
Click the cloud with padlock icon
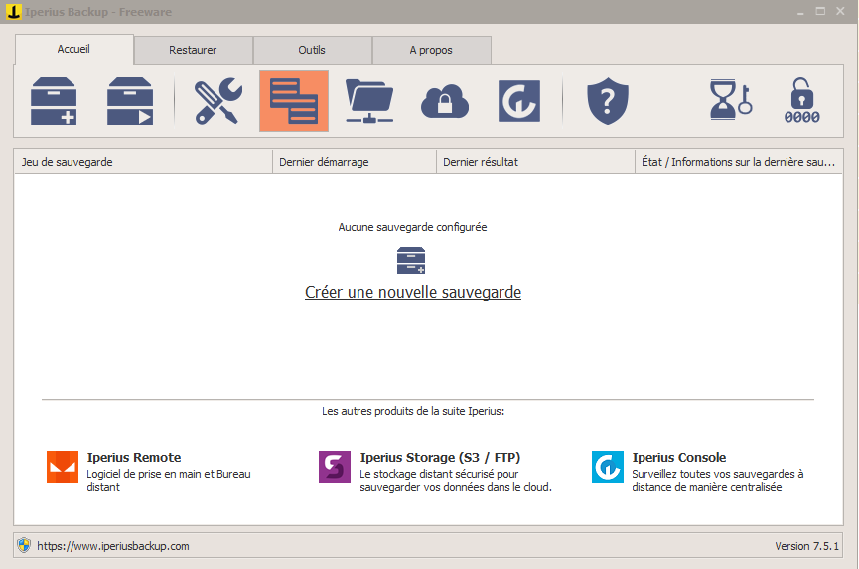(444, 102)
